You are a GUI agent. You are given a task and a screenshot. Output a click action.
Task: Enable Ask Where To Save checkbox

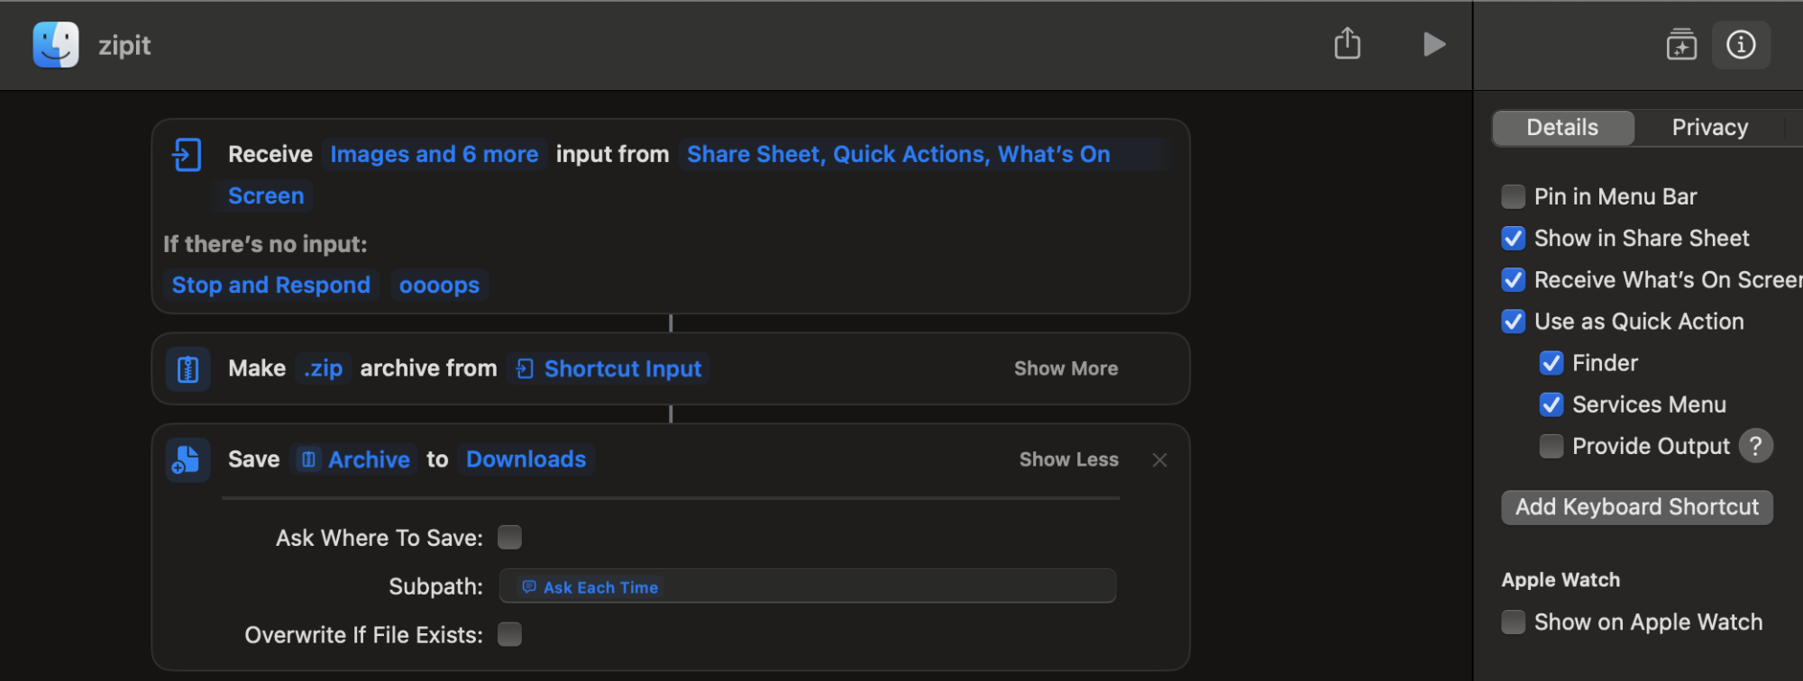(x=510, y=538)
